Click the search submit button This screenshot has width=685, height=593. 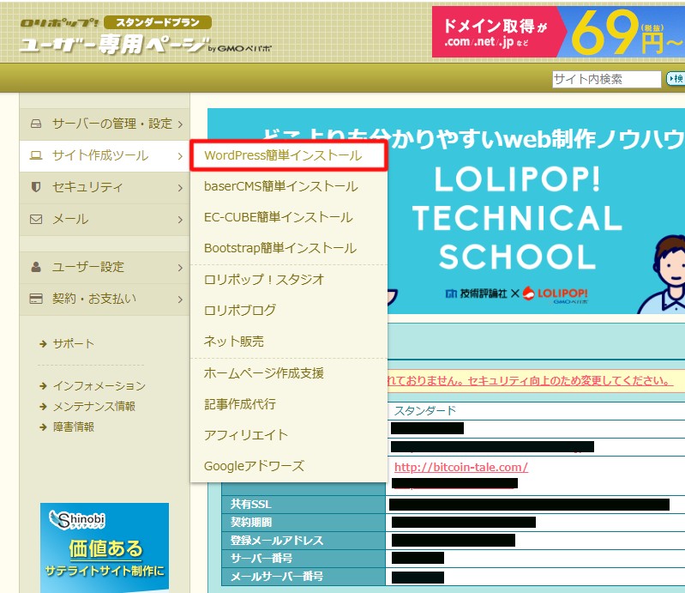pos(676,79)
